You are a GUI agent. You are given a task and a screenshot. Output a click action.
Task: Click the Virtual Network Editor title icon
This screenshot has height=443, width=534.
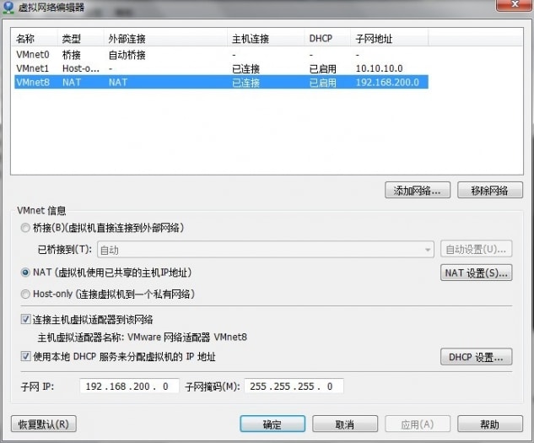(x=8, y=8)
